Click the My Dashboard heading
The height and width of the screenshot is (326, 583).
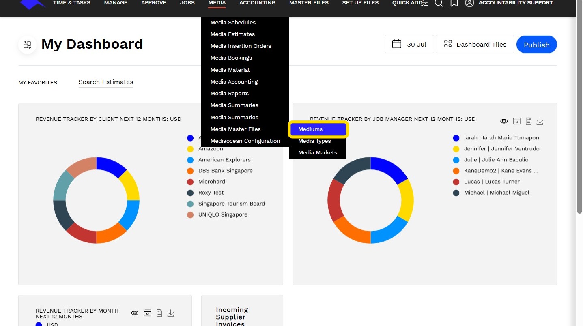coord(92,44)
